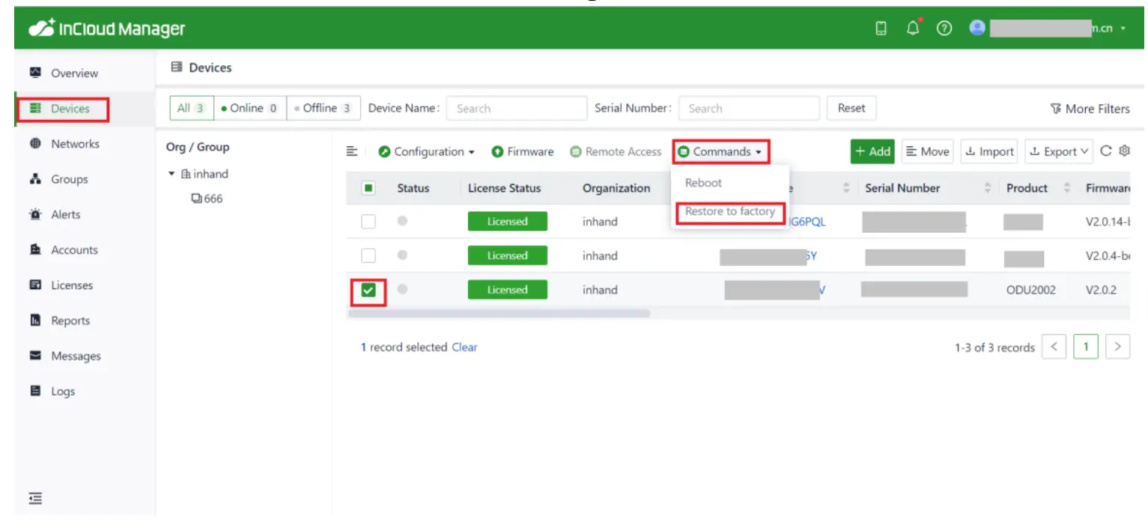Click the Logs sidebar icon

click(x=35, y=391)
